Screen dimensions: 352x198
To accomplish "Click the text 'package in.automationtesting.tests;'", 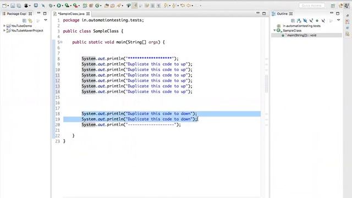I will tap(103, 20).
